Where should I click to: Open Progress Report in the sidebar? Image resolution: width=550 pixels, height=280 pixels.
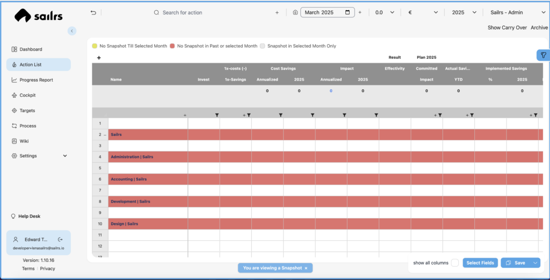click(x=36, y=80)
